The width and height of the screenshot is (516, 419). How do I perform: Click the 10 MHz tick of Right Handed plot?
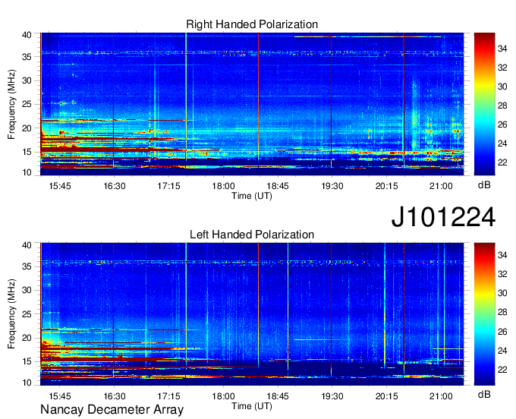point(27,172)
